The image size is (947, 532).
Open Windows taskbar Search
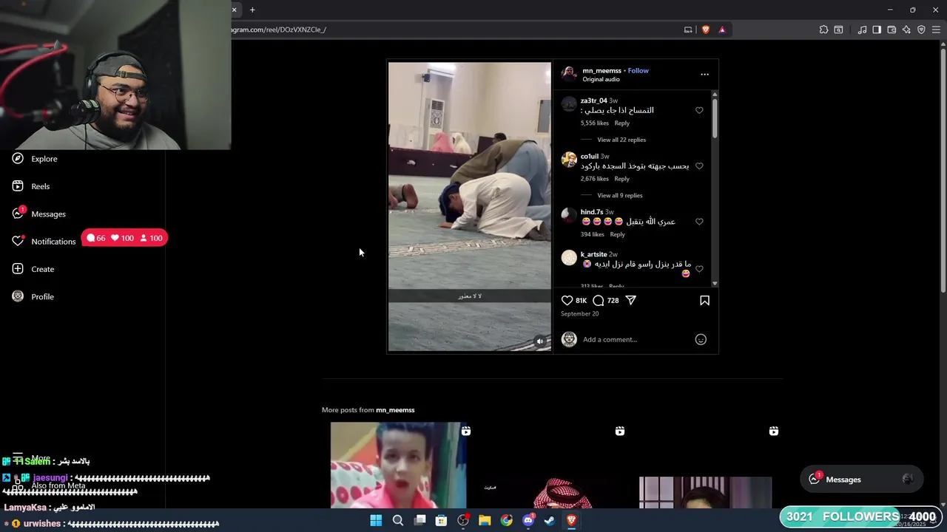[x=398, y=520]
